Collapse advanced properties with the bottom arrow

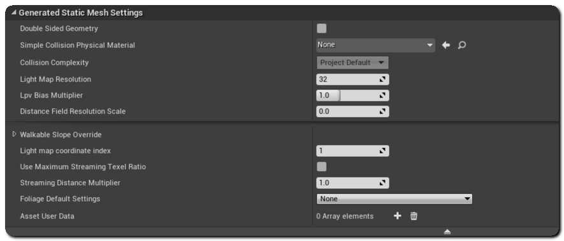tap(447, 231)
